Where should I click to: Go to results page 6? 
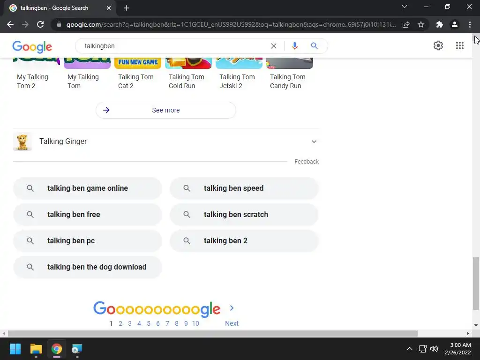pyautogui.click(x=158, y=323)
